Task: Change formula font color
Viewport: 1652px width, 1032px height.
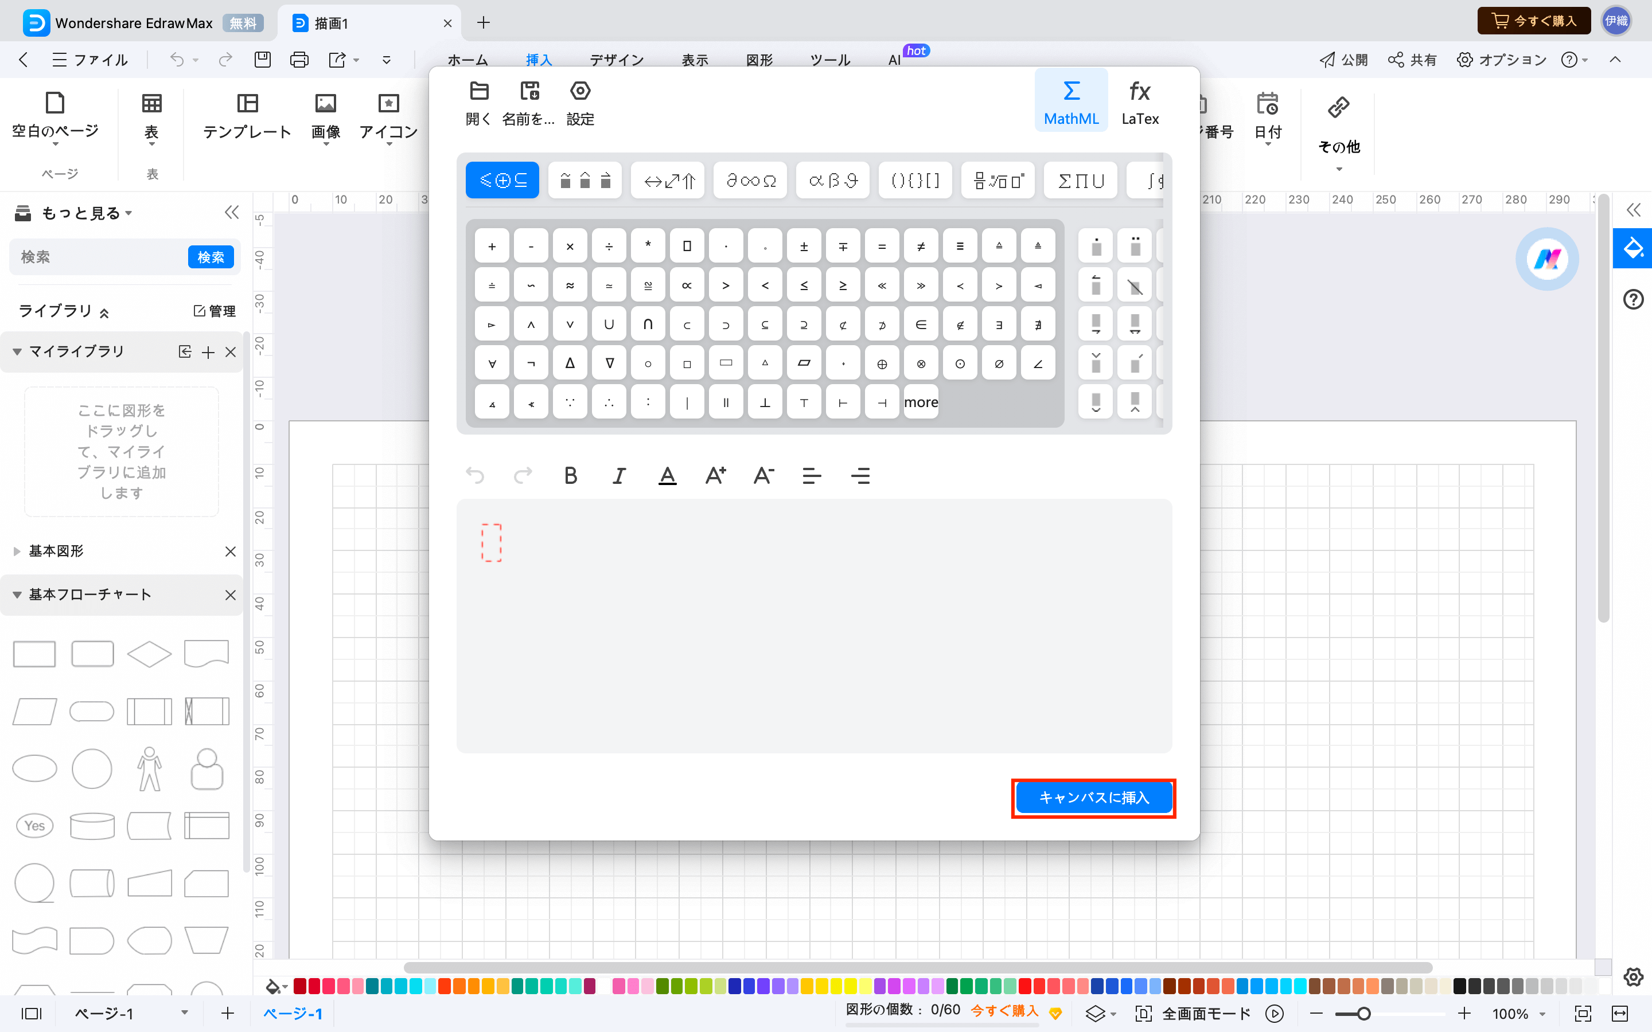Action: (x=668, y=475)
